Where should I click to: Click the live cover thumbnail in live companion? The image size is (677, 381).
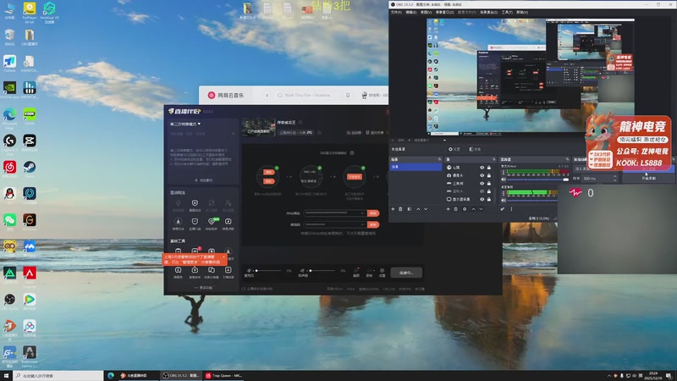(x=259, y=128)
